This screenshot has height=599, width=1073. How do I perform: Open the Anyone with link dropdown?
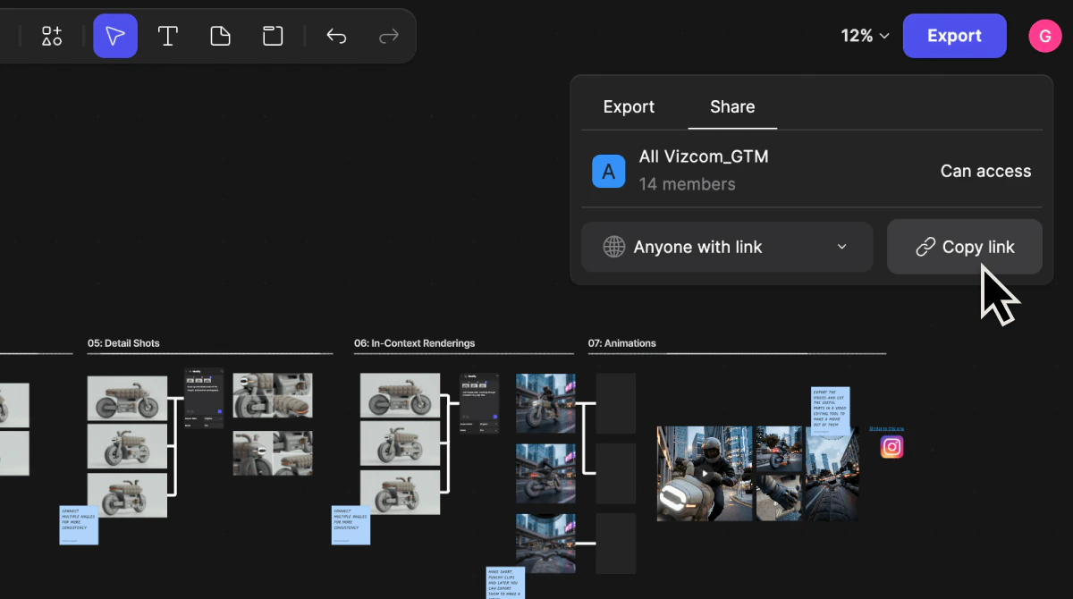tap(727, 247)
